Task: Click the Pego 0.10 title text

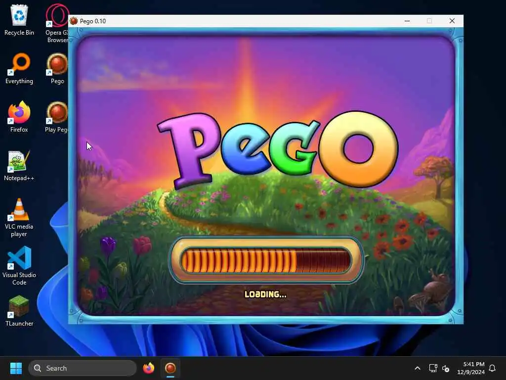Action: [93, 21]
